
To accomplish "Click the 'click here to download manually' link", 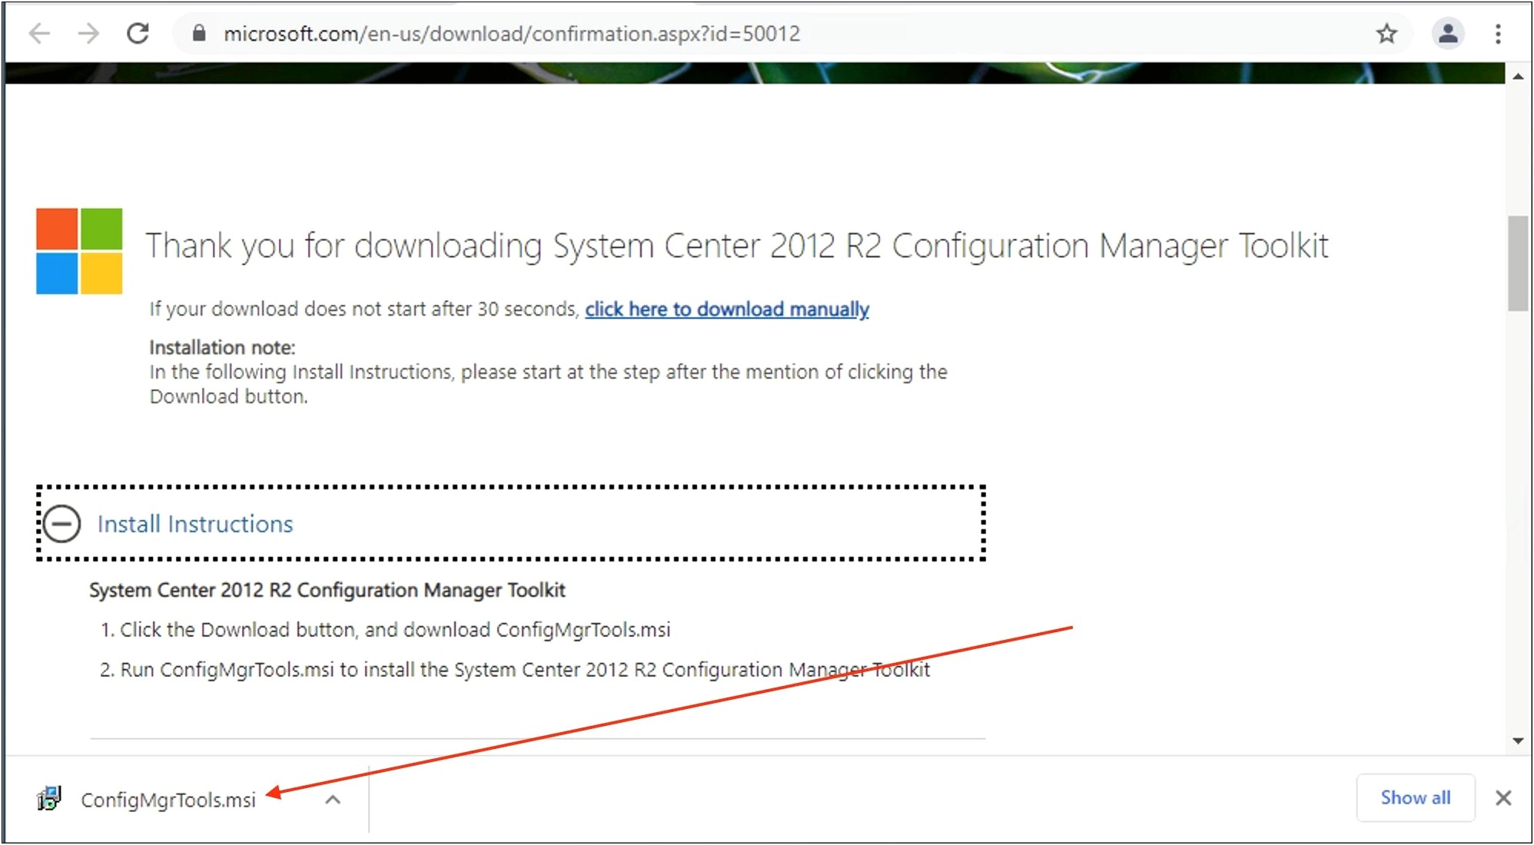I will pos(727,309).
